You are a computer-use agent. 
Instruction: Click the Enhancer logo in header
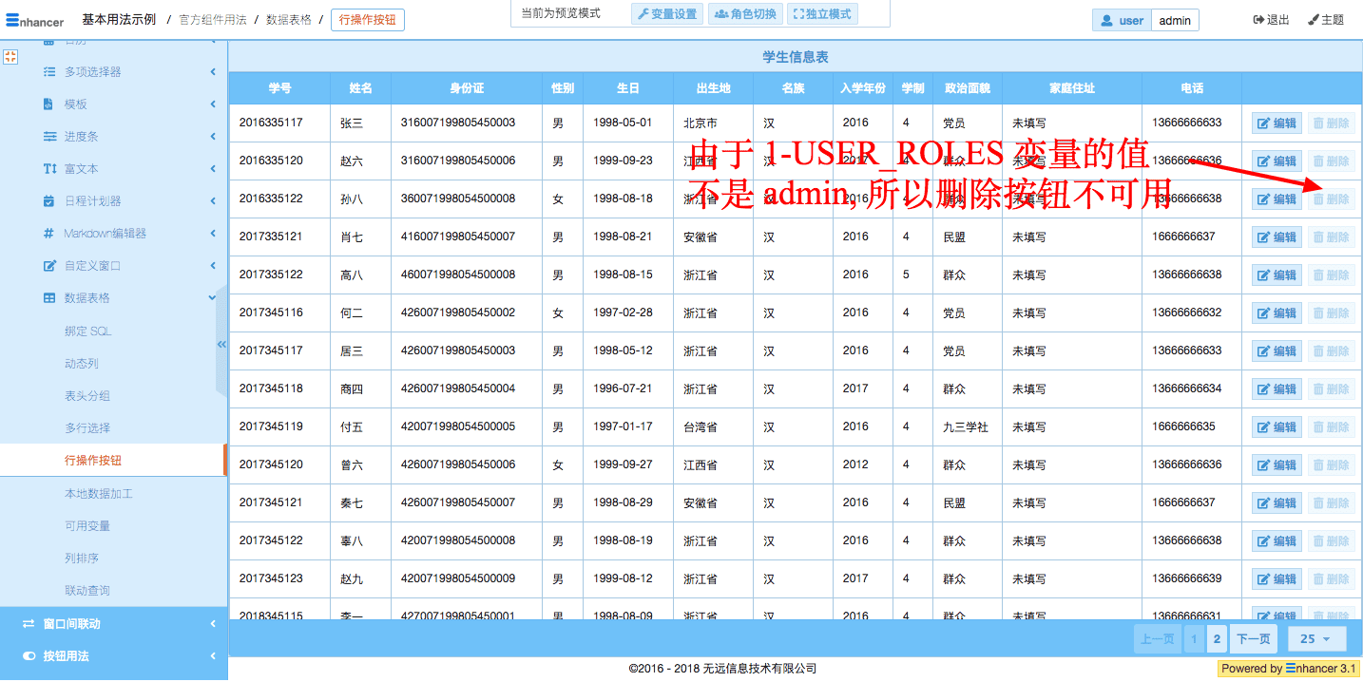point(35,20)
